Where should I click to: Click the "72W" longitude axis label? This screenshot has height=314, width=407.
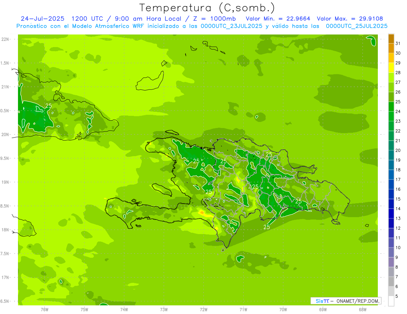point(203,310)
